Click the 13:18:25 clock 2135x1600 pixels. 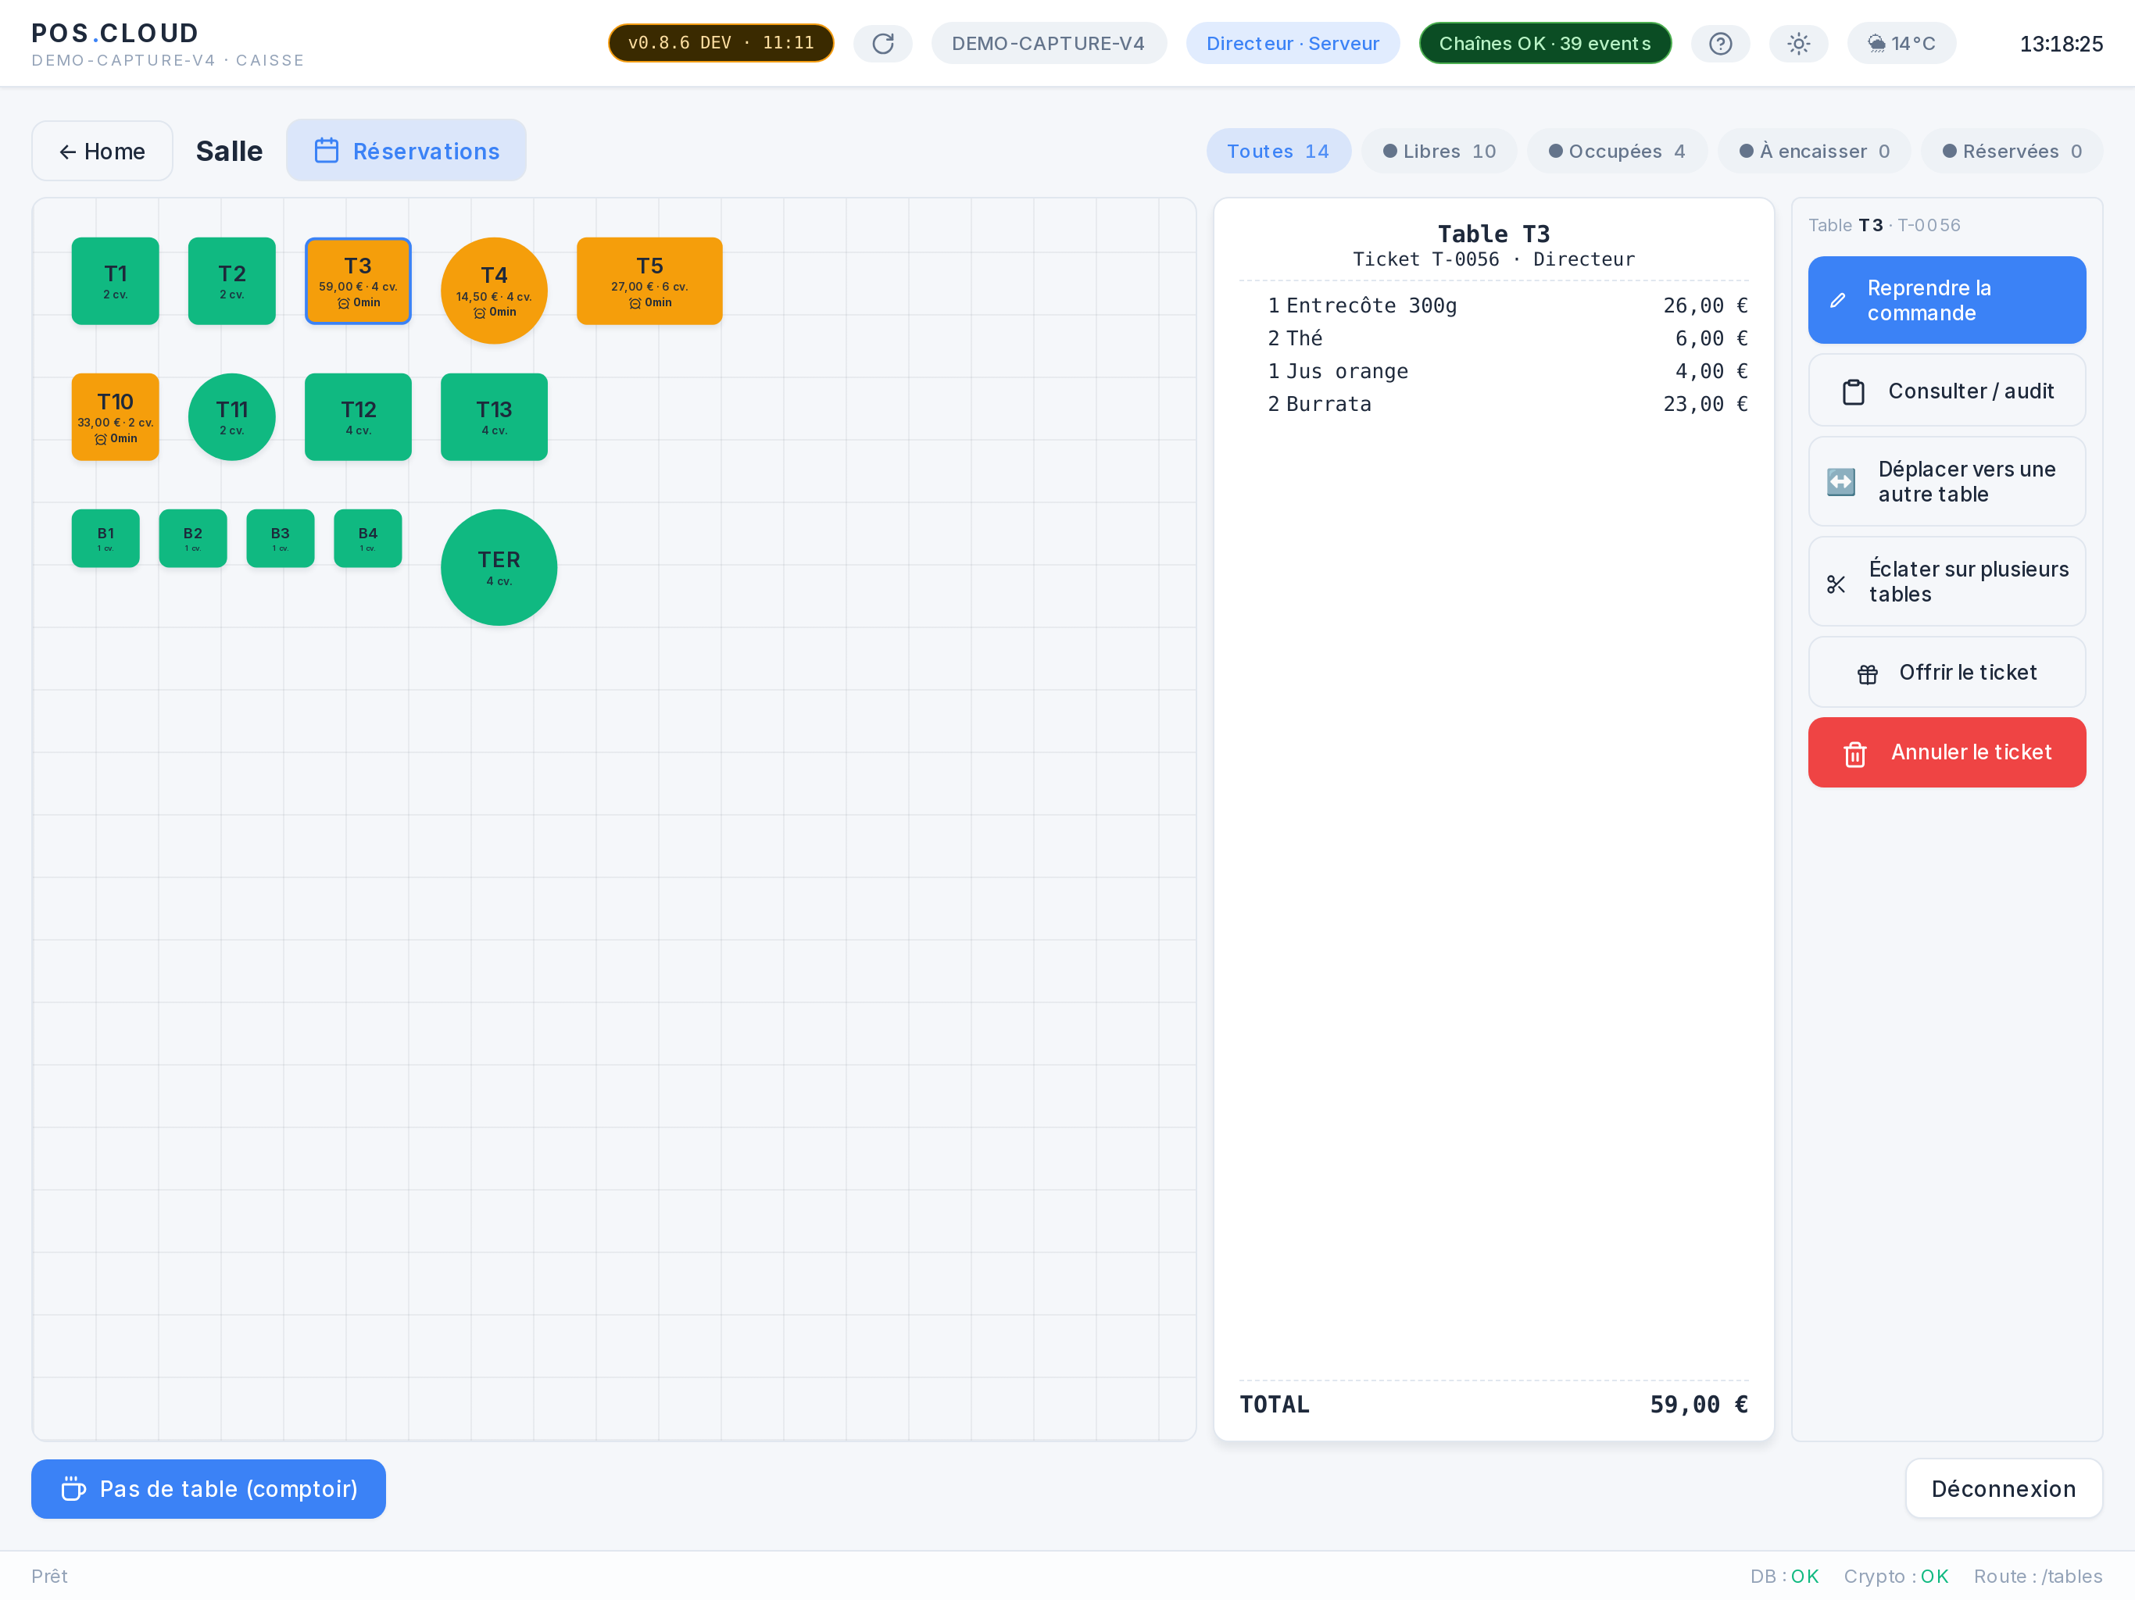pyautogui.click(x=2061, y=44)
